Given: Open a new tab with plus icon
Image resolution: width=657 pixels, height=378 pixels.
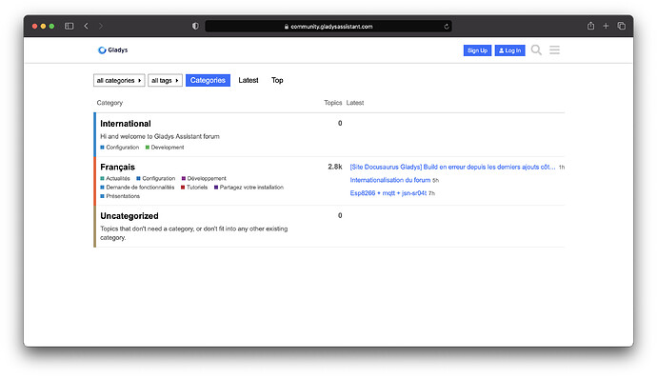Looking at the screenshot, I should tap(606, 26).
